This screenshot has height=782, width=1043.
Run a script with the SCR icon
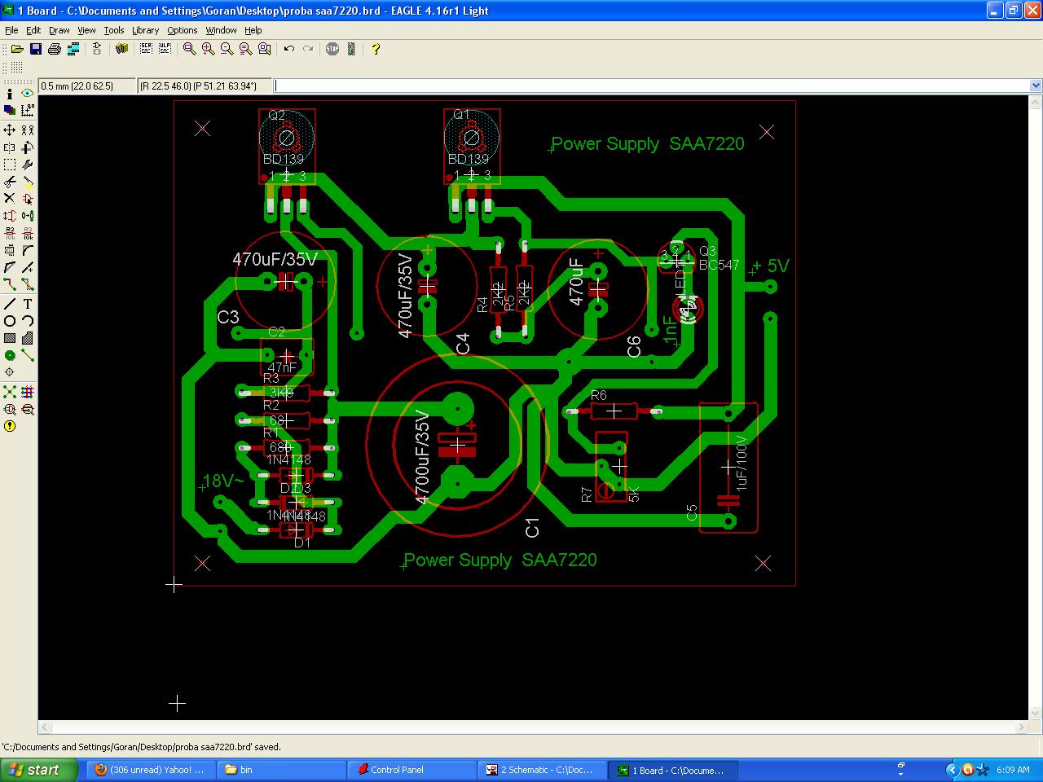click(146, 49)
